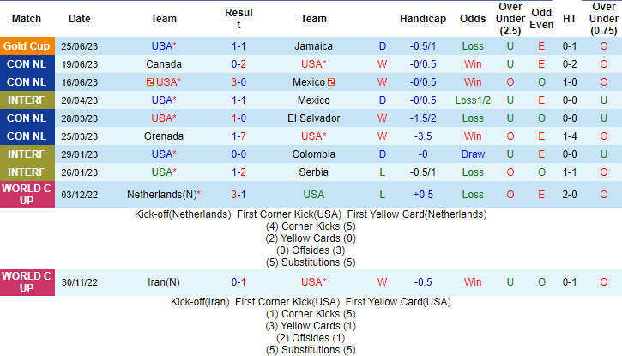
Task: Open the 3-1 Netherlands match score
Action: pyautogui.click(x=239, y=195)
